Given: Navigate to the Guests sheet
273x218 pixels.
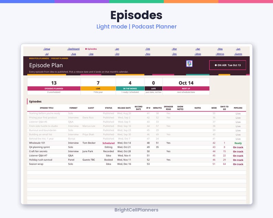Looking at the screenshot, I should pyautogui.click(x=238, y=54).
